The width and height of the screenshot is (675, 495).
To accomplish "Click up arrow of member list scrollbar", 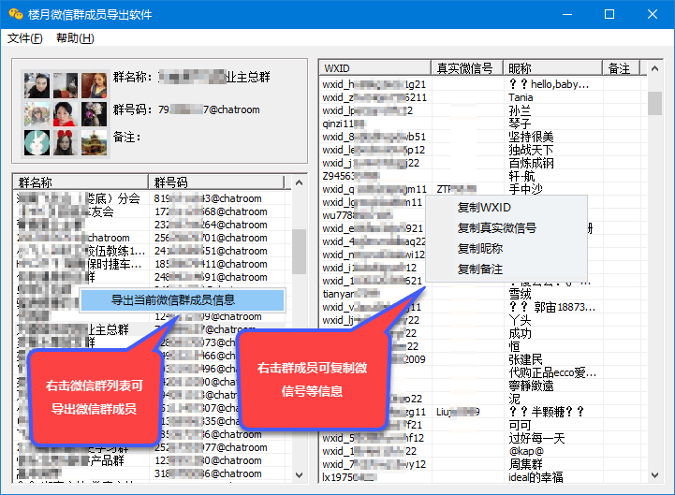I will point(654,68).
